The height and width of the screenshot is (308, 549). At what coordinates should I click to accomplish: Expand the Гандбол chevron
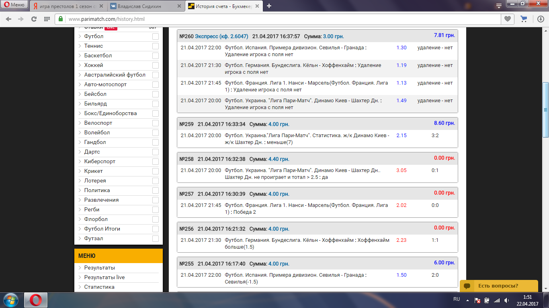coord(80,142)
